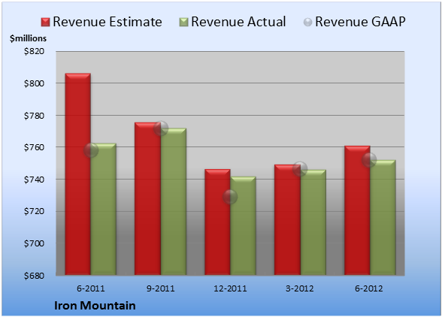Viewport: 442px width, 317px height.
Task: Click the red Revenue Estimate legend swatch
Action: [x=45, y=23]
